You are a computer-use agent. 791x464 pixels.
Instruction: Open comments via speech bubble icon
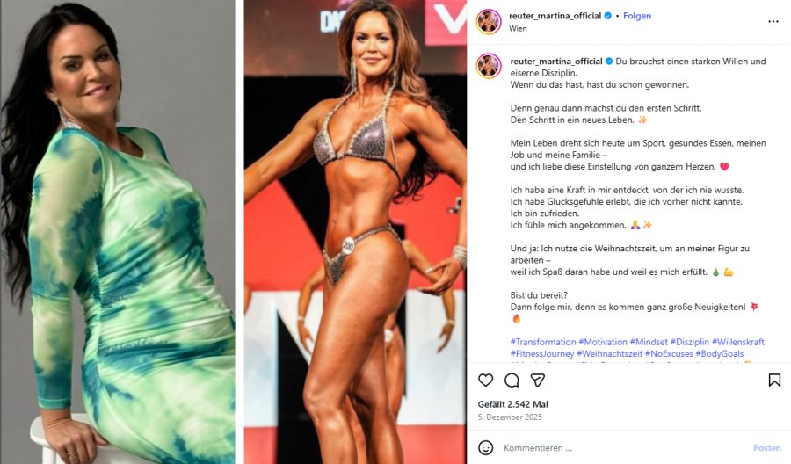(x=512, y=381)
